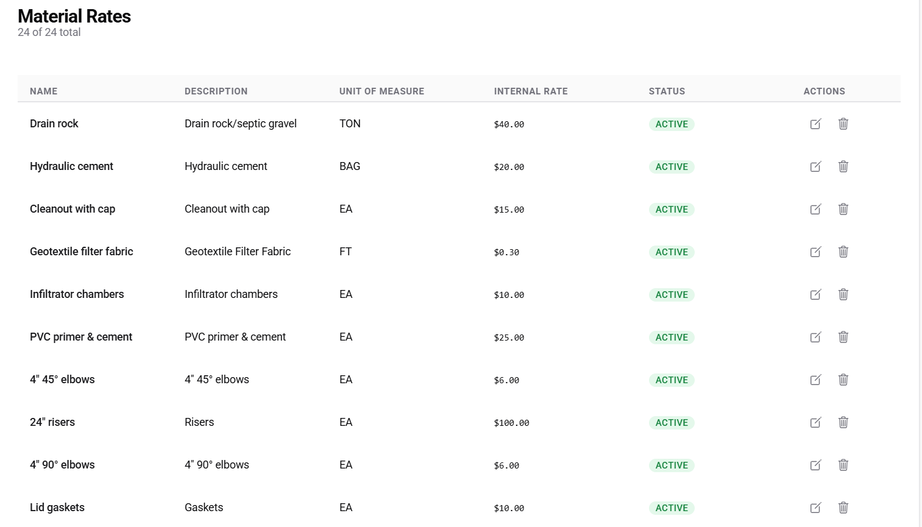Screen dimensions: 922x527
Task: Edit the PVC primer & cement row
Action: [x=815, y=337]
